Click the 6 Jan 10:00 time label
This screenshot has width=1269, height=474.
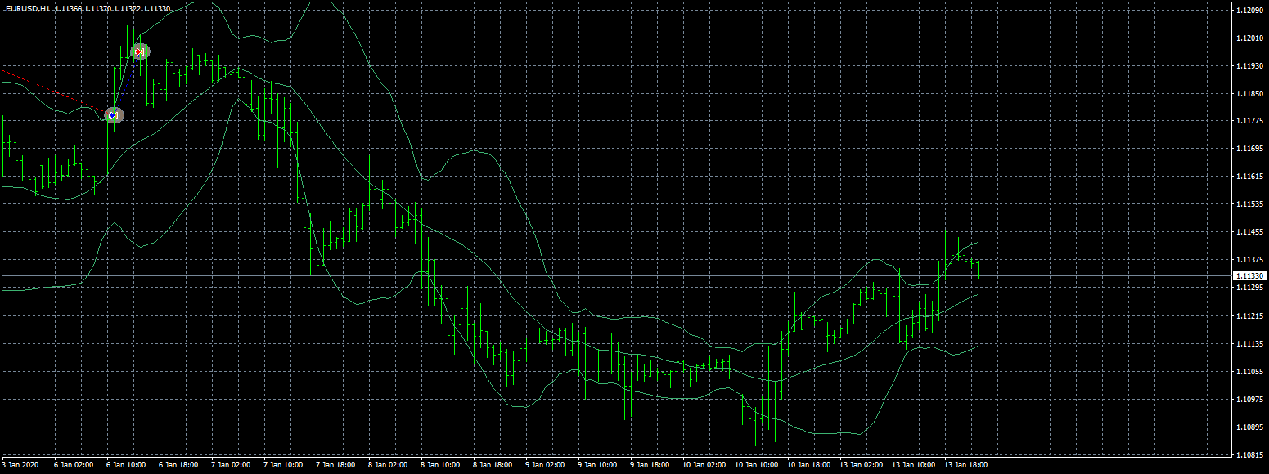coord(126,464)
